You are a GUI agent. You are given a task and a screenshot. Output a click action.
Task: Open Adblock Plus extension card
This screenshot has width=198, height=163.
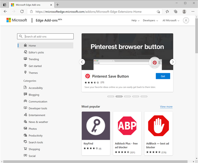tap(127, 133)
